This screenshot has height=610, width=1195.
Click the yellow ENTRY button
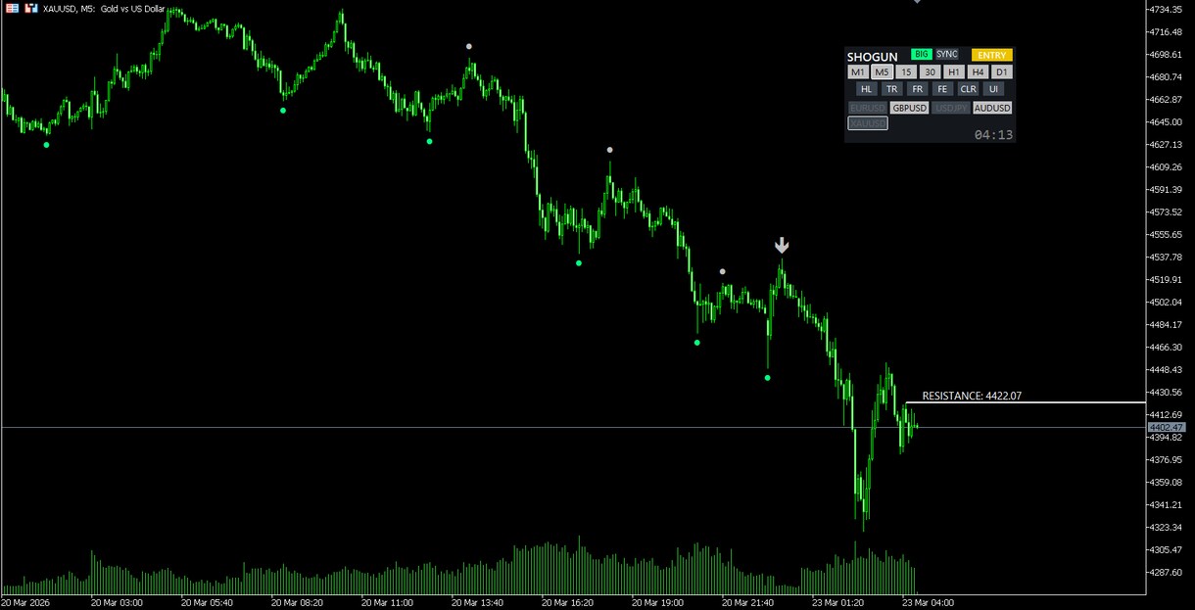(991, 56)
